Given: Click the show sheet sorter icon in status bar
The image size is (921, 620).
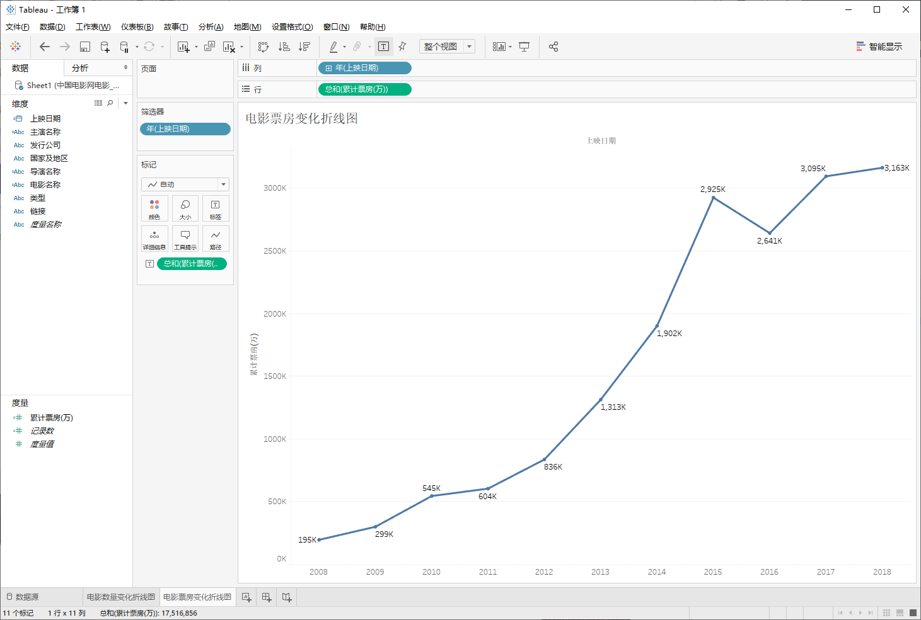Looking at the screenshot, I should point(886,612).
